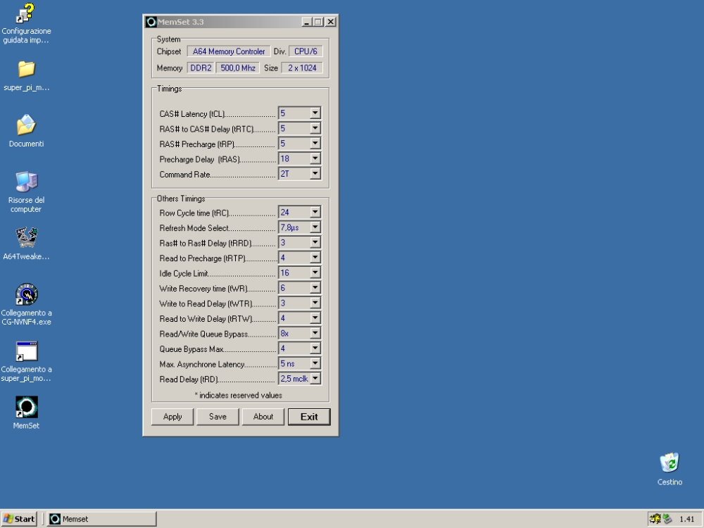Click the taskbar clock showing 1.41

(687, 519)
